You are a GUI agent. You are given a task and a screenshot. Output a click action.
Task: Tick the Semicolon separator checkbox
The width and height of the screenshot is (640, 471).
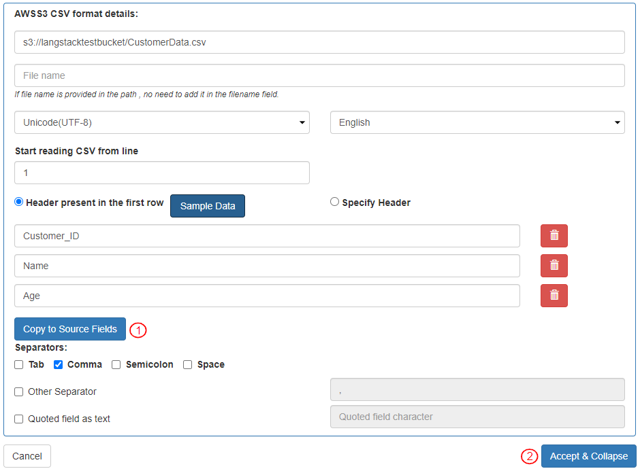point(116,364)
